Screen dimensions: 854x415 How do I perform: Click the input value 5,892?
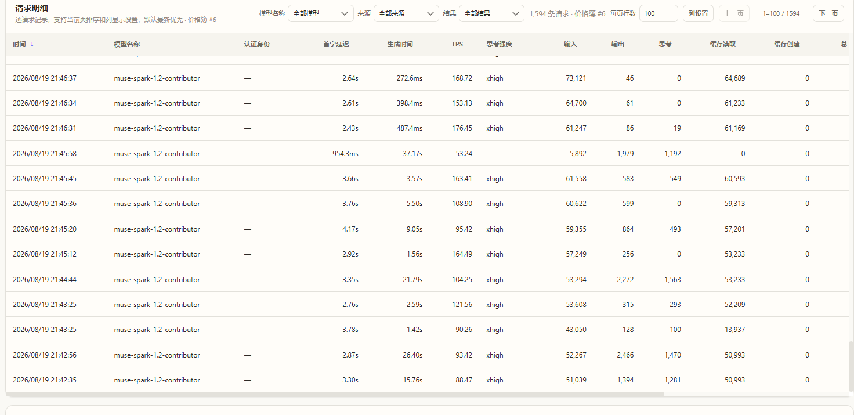(578, 154)
